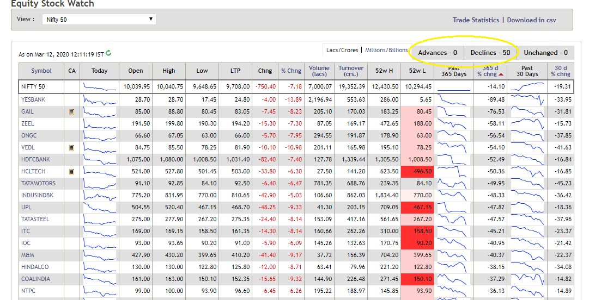The image size is (589, 300).
Task: Refresh the data using the green reload icon
Action: point(108,53)
